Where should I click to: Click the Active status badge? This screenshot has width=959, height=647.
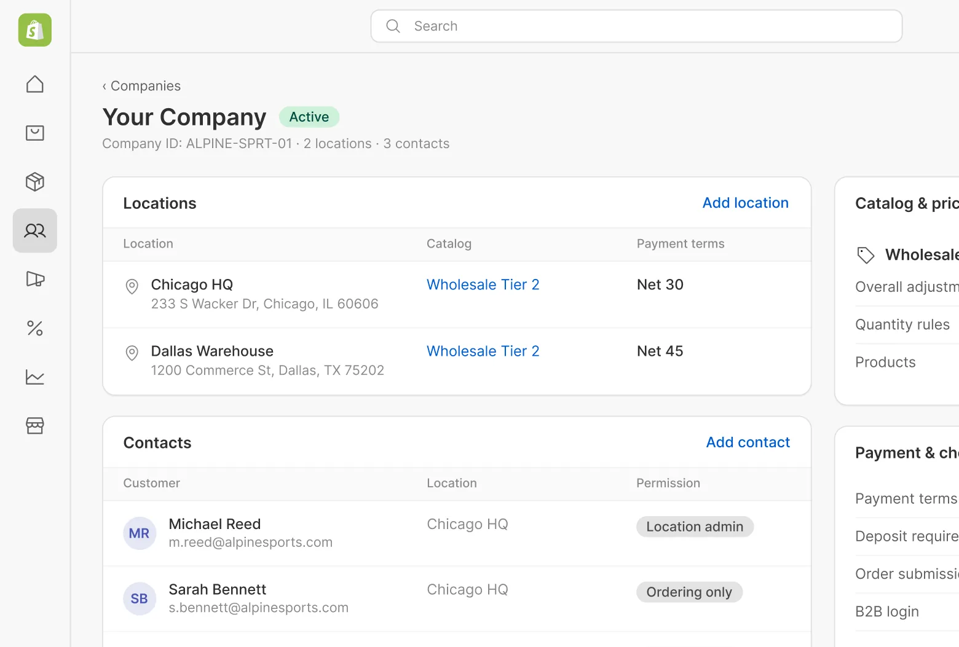309,117
